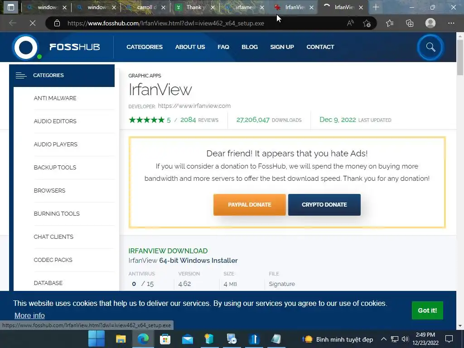Open Mail app from taskbar

[187, 339]
